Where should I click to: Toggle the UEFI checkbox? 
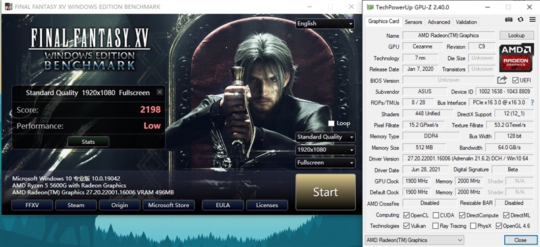(515, 80)
